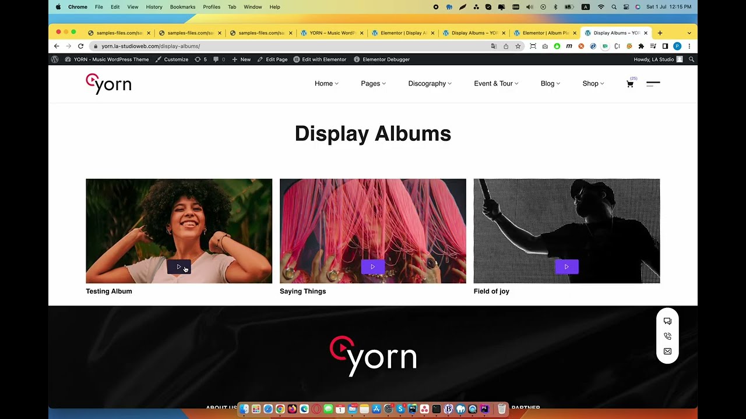Bookmark this page with star icon
746x419 pixels.
click(518, 46)
